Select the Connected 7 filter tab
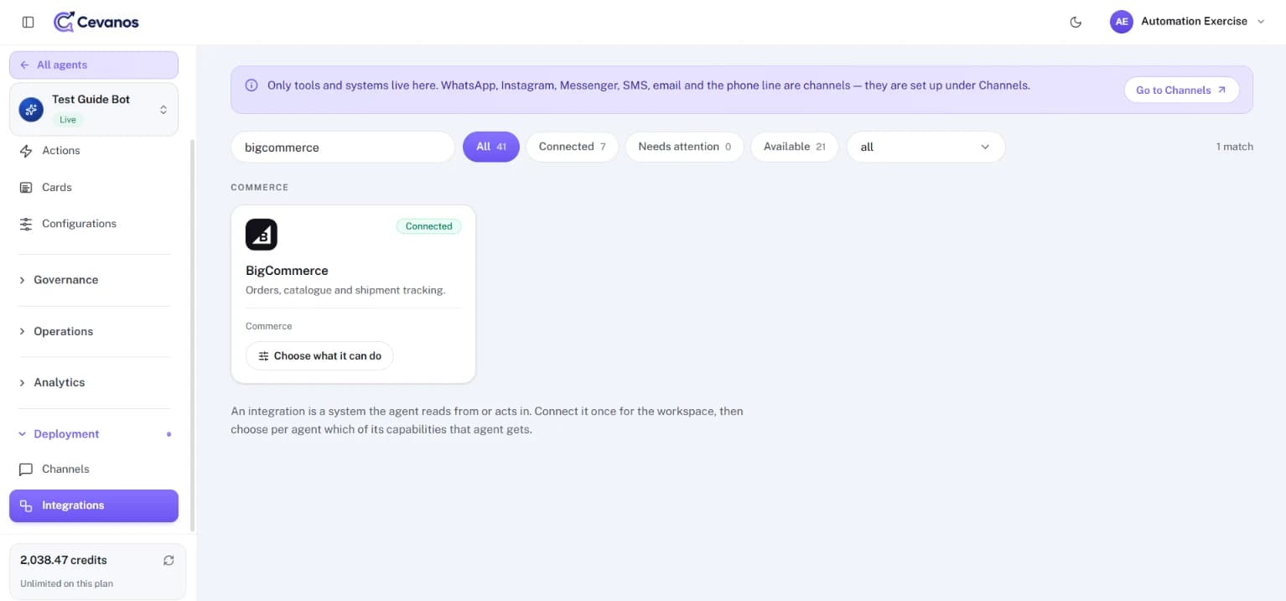The image size is (1286, 601). coord(572,147)
